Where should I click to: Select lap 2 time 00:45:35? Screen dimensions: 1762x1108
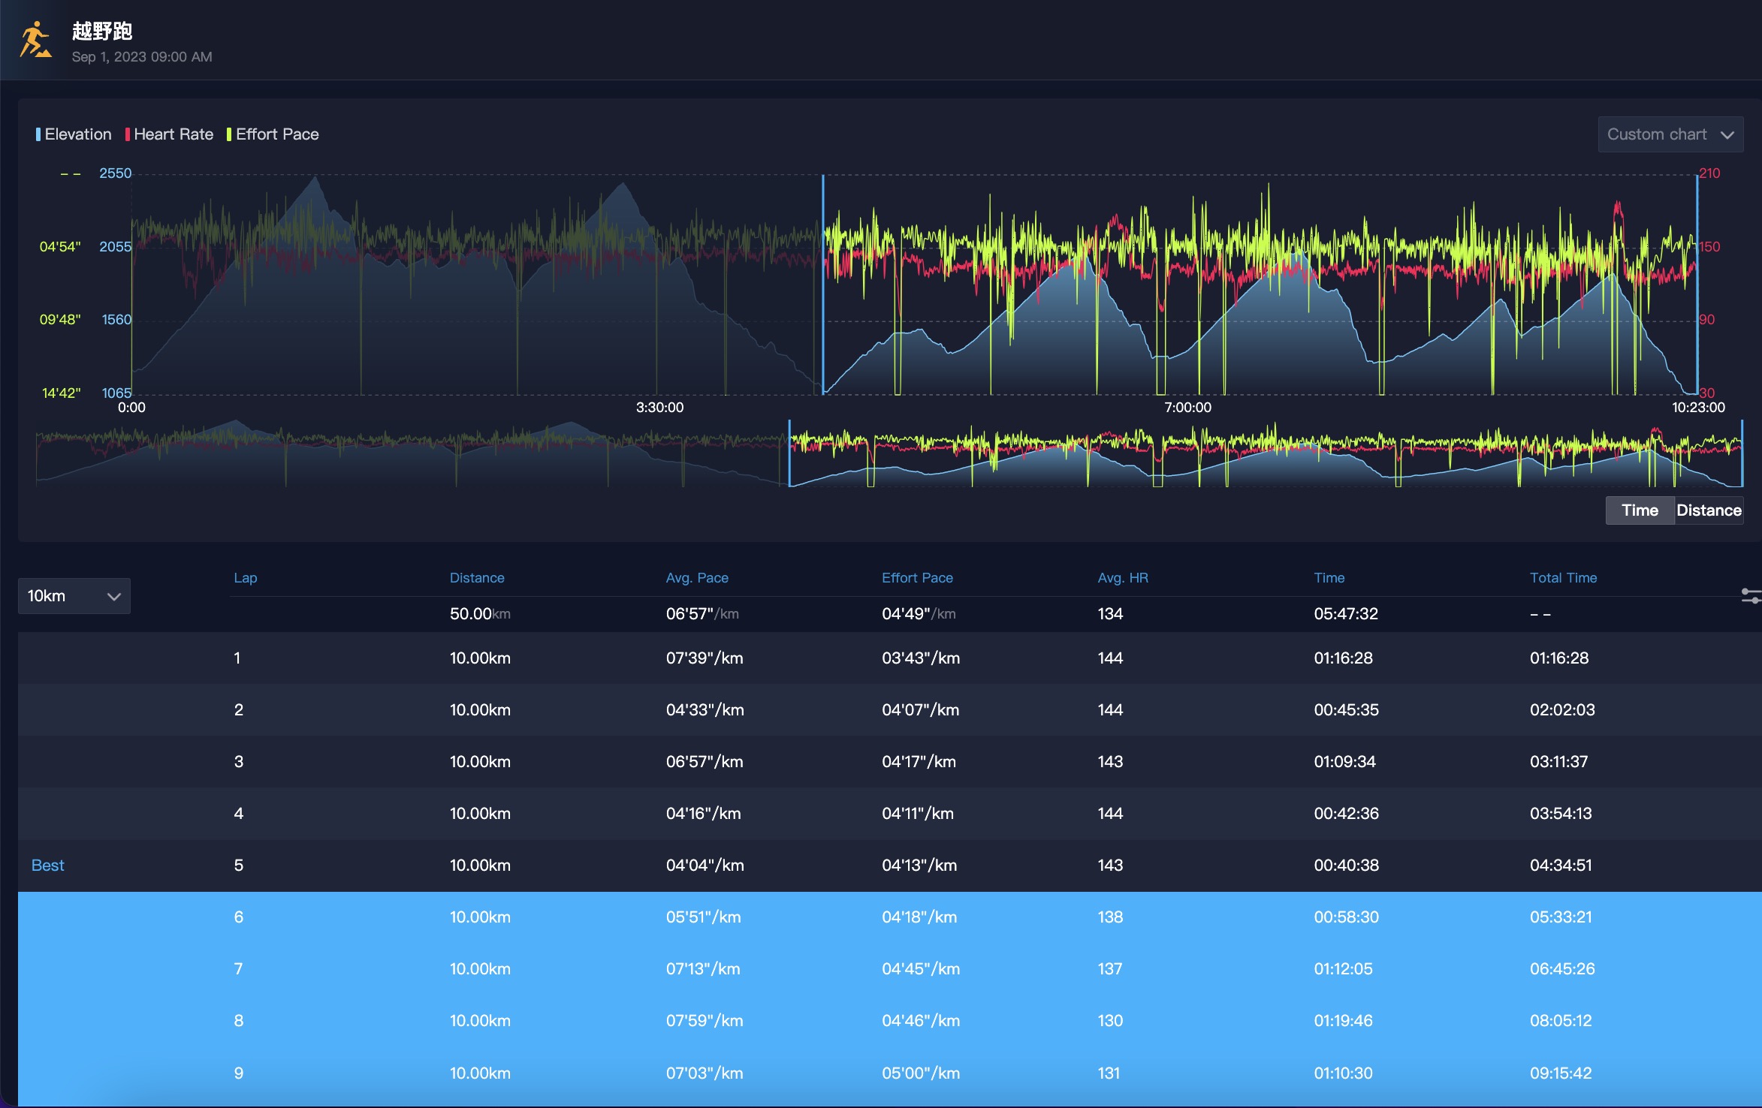[1346, 710]
